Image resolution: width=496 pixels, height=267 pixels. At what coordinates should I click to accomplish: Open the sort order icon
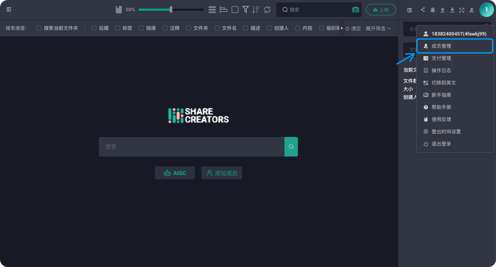click(256, 10)
